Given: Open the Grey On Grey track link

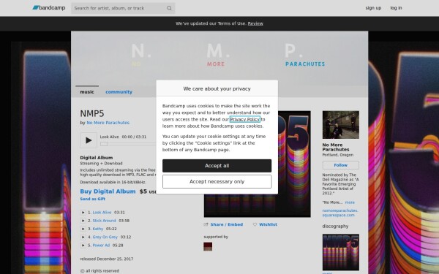Looking at the screenshot, I should coord(105,237).
